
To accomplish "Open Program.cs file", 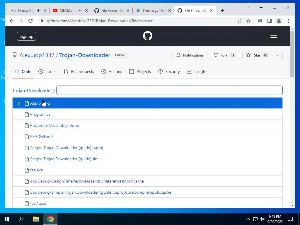I will (40, 115).
